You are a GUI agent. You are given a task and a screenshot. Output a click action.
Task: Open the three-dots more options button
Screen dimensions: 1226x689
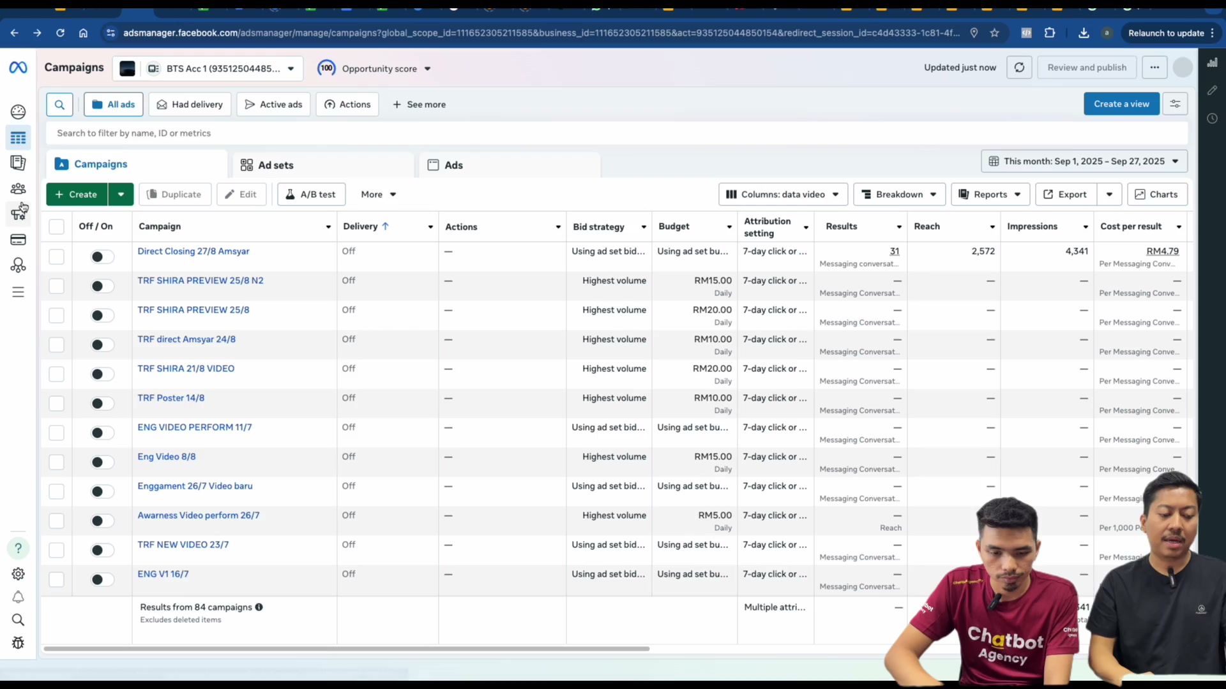coord(1154,68)
